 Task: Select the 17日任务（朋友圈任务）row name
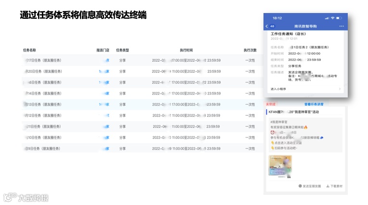coord(43,60)
